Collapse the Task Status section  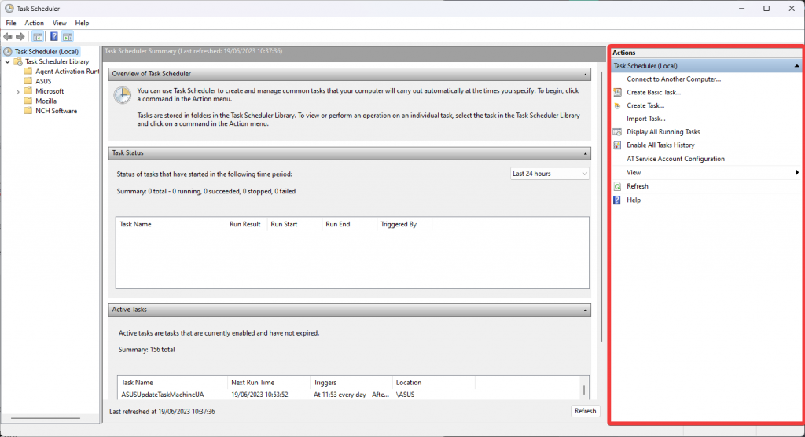tap(586, 153)
